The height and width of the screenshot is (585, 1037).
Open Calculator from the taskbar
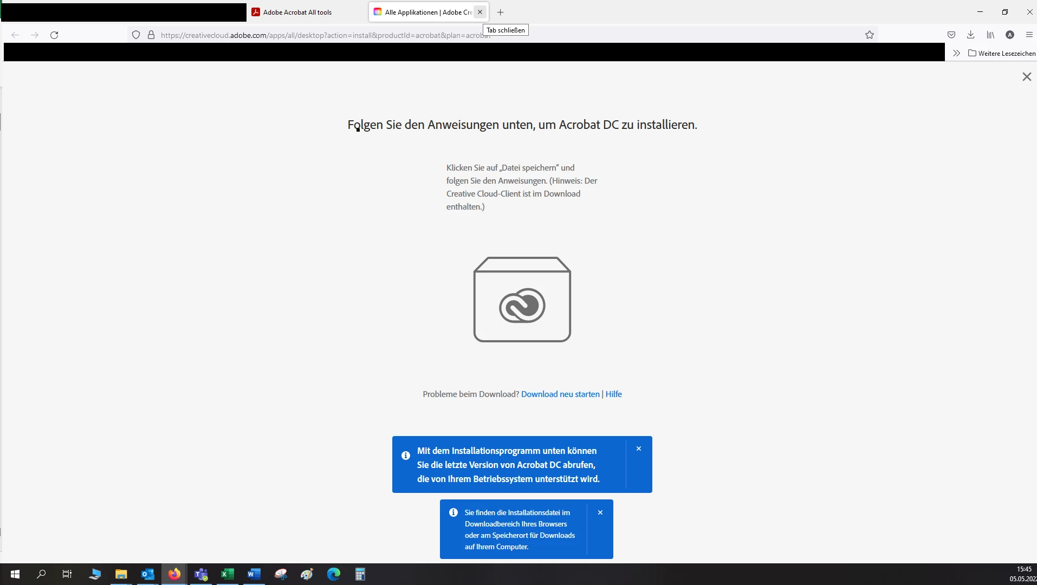(x=360, y=574)
